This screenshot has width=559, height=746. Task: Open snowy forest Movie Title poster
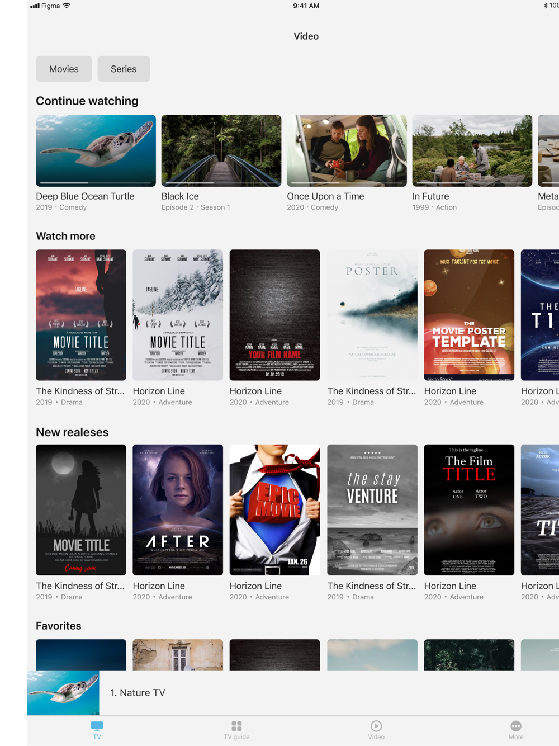pyautogui.click(x=178, y=315)
